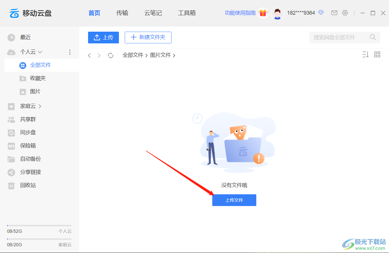Image resolution: width=389 pixels, height=253 pixels.
Task: Open the 首页 tab
Action: click(x=94, y=13)
